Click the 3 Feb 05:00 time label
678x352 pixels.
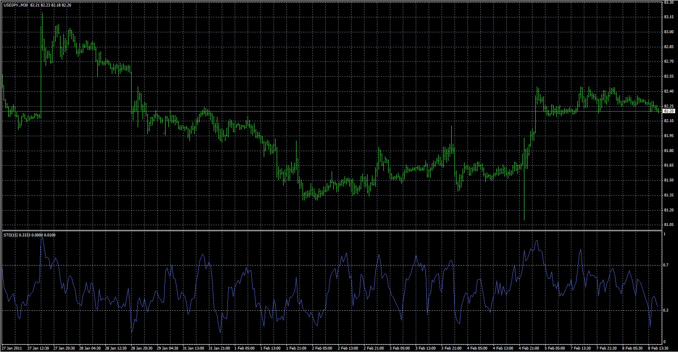400,348
